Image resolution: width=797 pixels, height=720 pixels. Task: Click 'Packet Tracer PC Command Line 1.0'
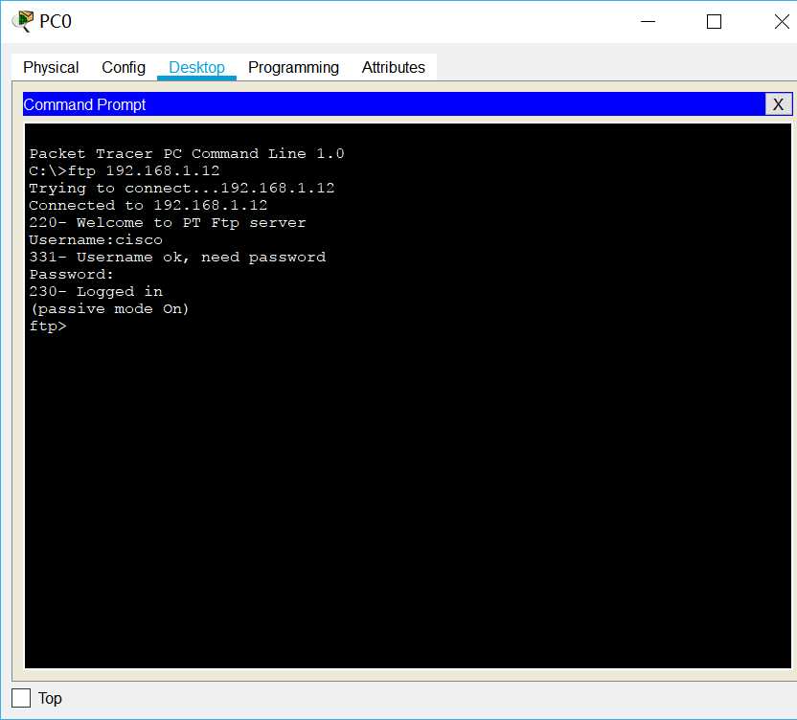tap(187, 153)
